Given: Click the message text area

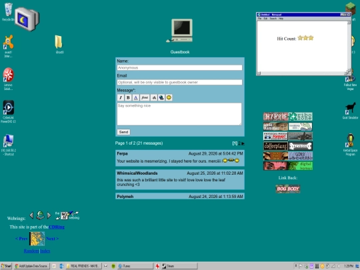Looking at the screenshot, I should (x=179, y=114).
